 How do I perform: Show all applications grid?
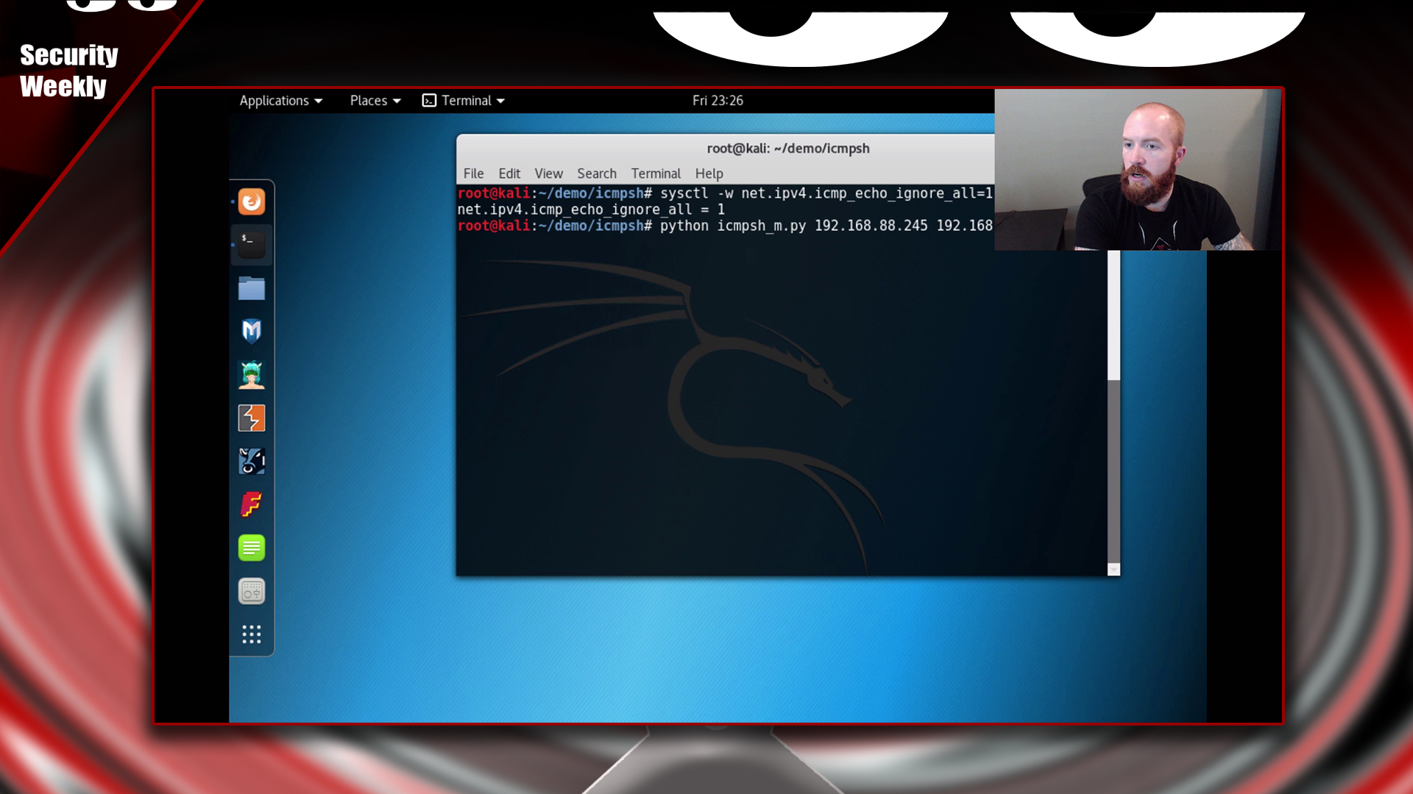[251, 634]
